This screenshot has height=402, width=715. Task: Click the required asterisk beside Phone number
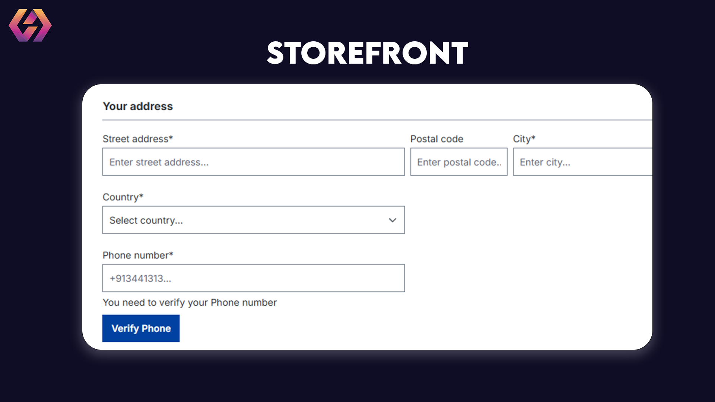pos(171,253)
